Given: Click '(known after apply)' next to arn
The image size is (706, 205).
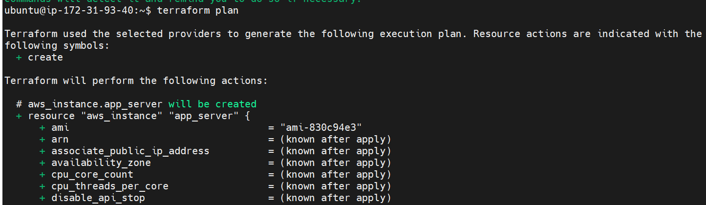Looking at the screenshot, I should pyautogui.click(x=336, y=139).
